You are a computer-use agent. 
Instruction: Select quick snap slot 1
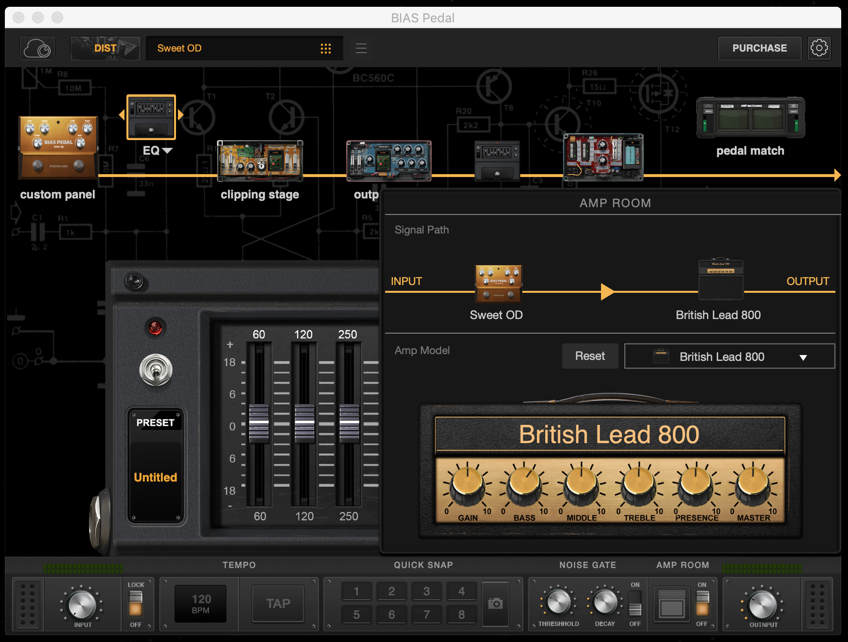356,591
